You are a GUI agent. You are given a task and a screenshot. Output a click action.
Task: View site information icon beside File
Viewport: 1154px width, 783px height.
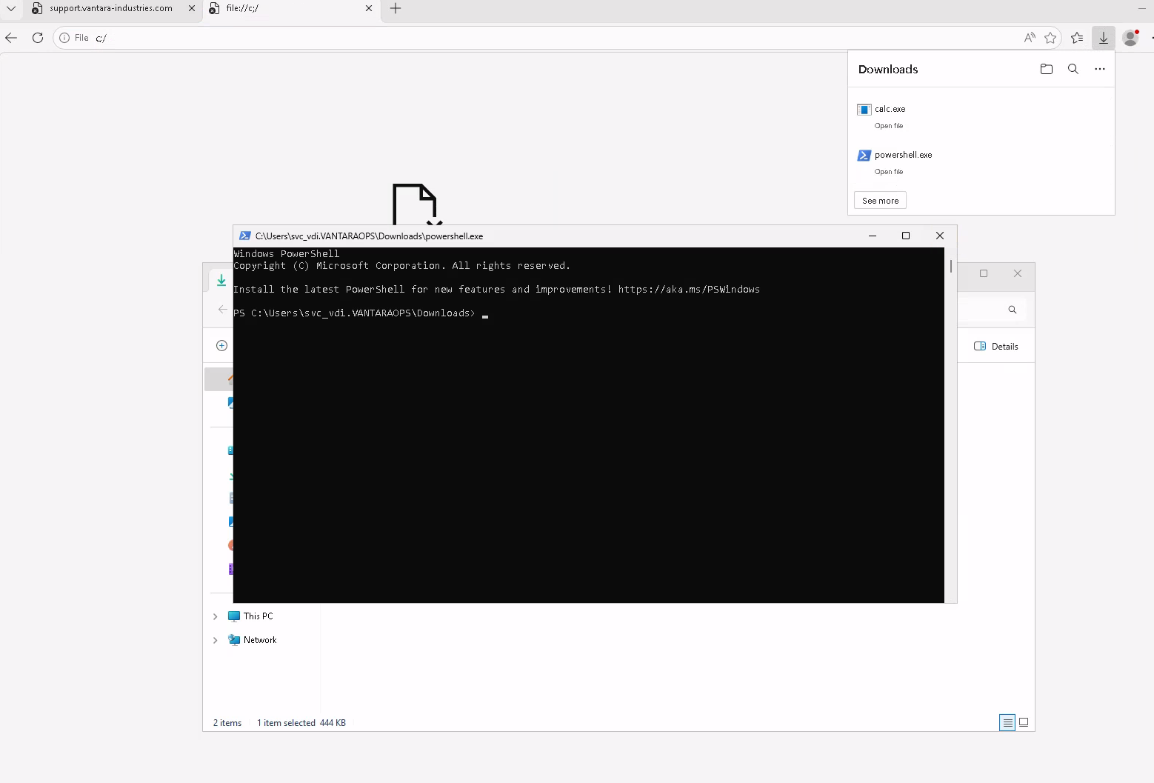coord(64,38)
